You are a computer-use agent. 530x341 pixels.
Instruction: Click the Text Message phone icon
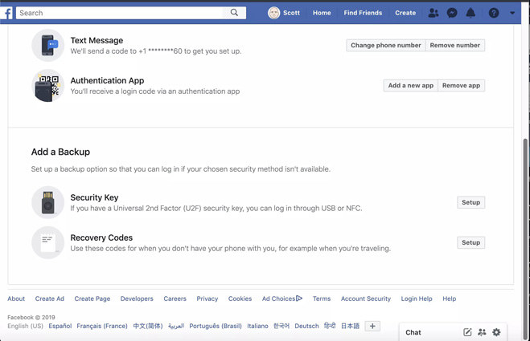[x=48, y=45]
